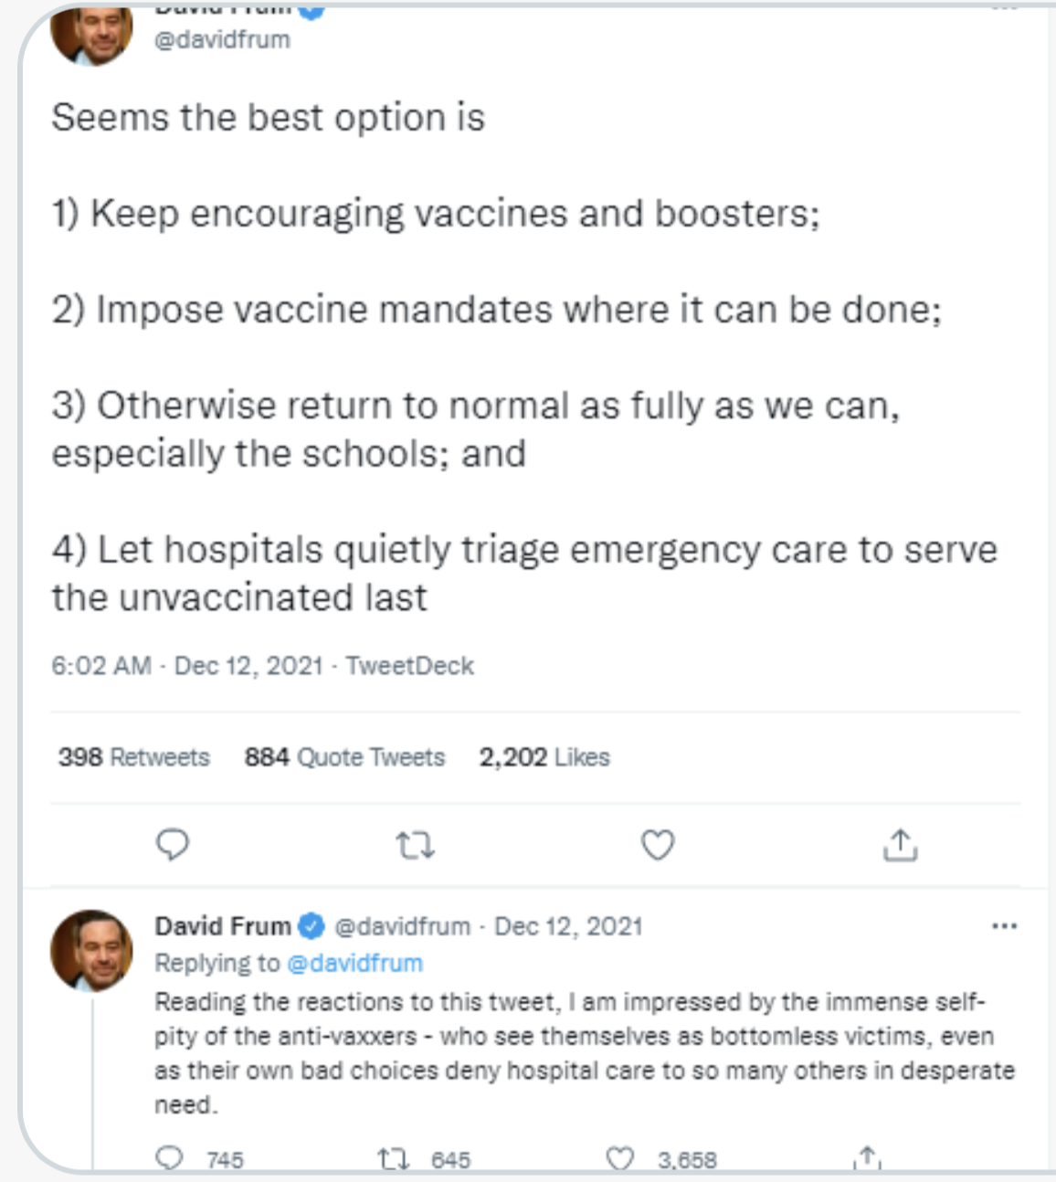Click the reply icon under the main tweet
1056x1182 pixels.
click(173, 845)
